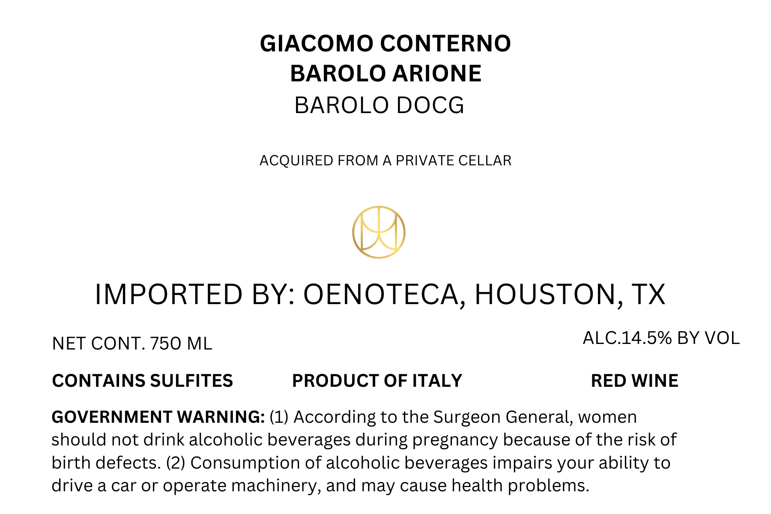Screen dimensions: 771x514
Task: Click the gold circular monogram logo
Action: (379, 232)
